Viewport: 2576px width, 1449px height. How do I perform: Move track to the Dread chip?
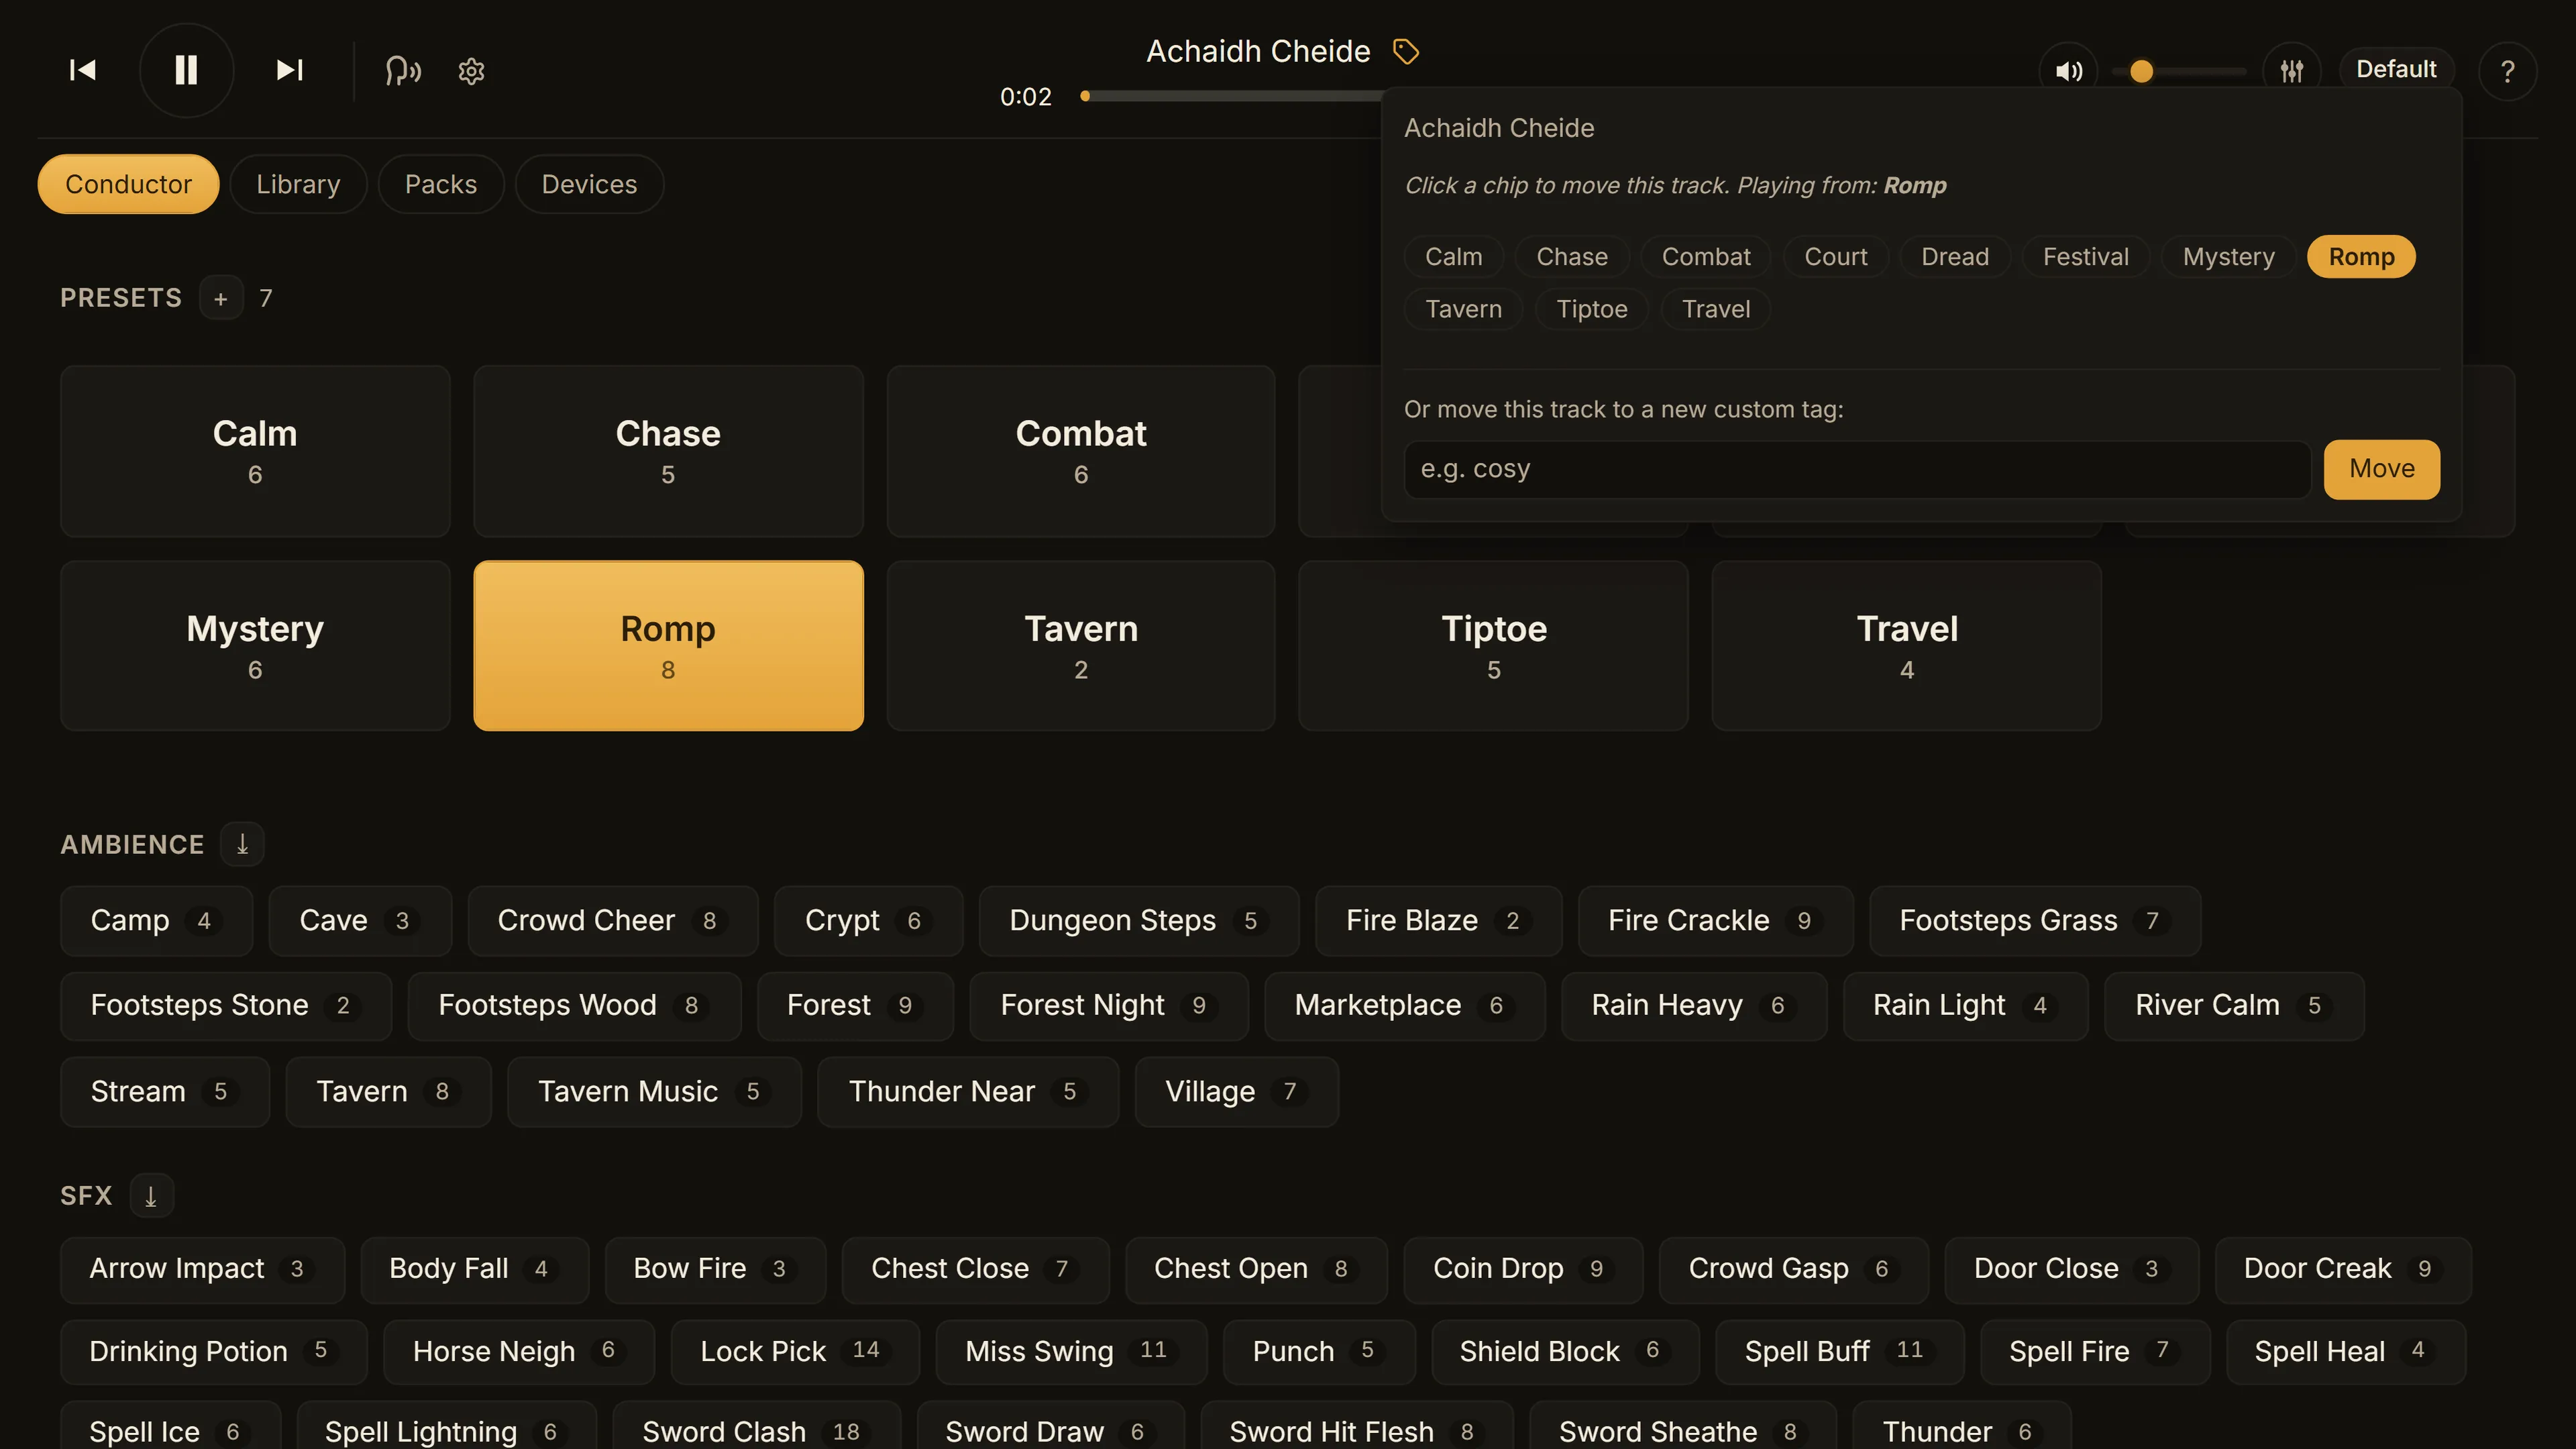pyautogui.click(x=1954, y=257)
